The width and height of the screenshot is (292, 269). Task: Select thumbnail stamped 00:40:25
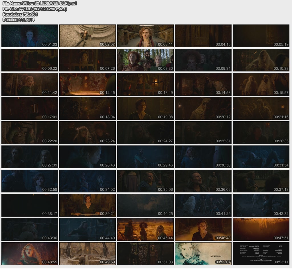click(145, 205)
